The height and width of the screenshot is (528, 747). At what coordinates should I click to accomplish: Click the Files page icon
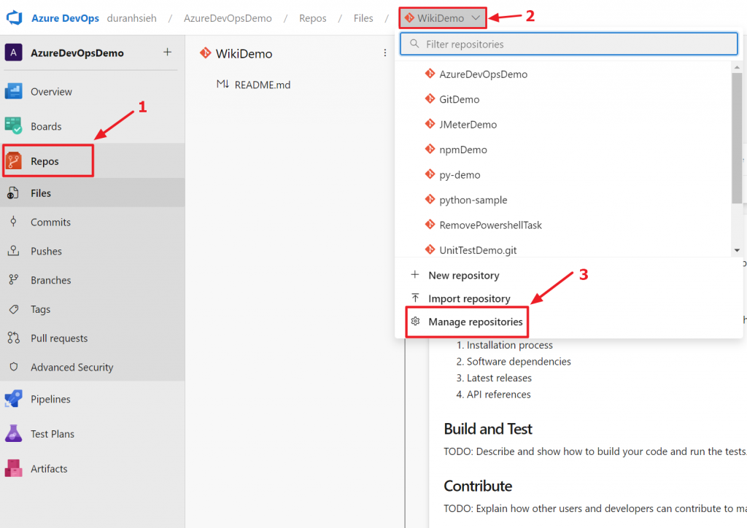pos(13,193)
